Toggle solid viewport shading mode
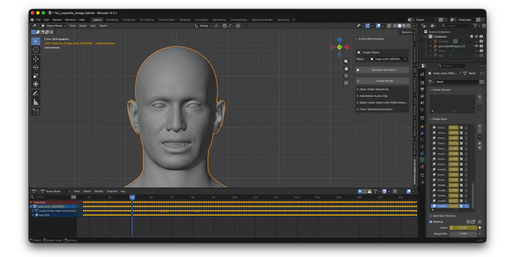This screenshot has height=257, width=515. 400,26
